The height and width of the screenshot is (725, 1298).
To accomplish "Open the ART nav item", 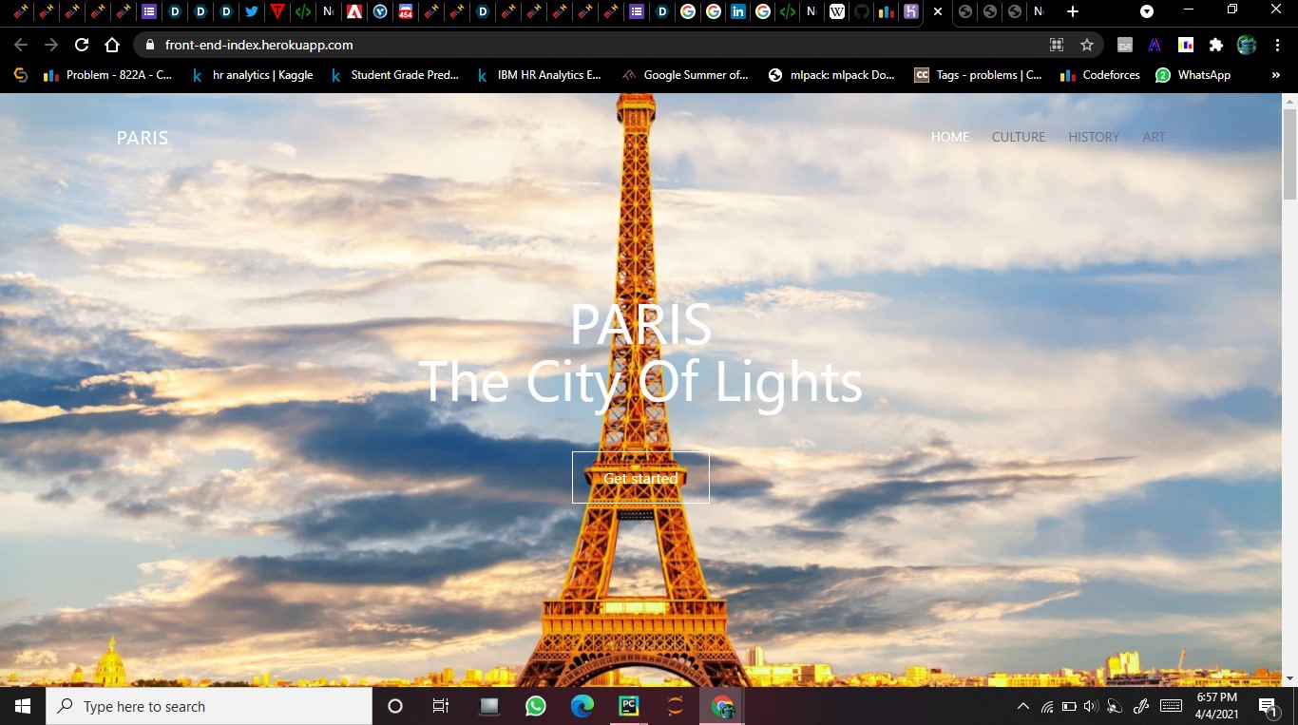I will 1154,137.
